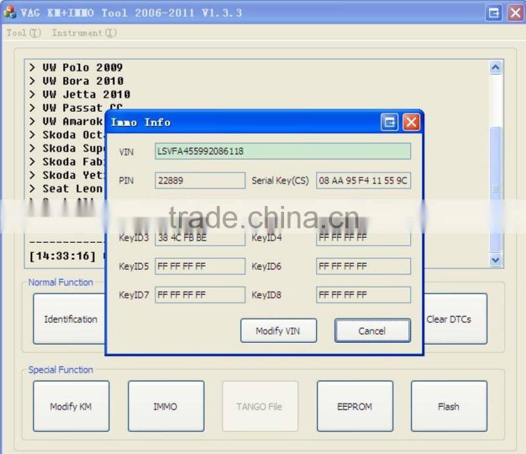Open the Modify KM function
This screenshot has width=526, height=454.
71,406
